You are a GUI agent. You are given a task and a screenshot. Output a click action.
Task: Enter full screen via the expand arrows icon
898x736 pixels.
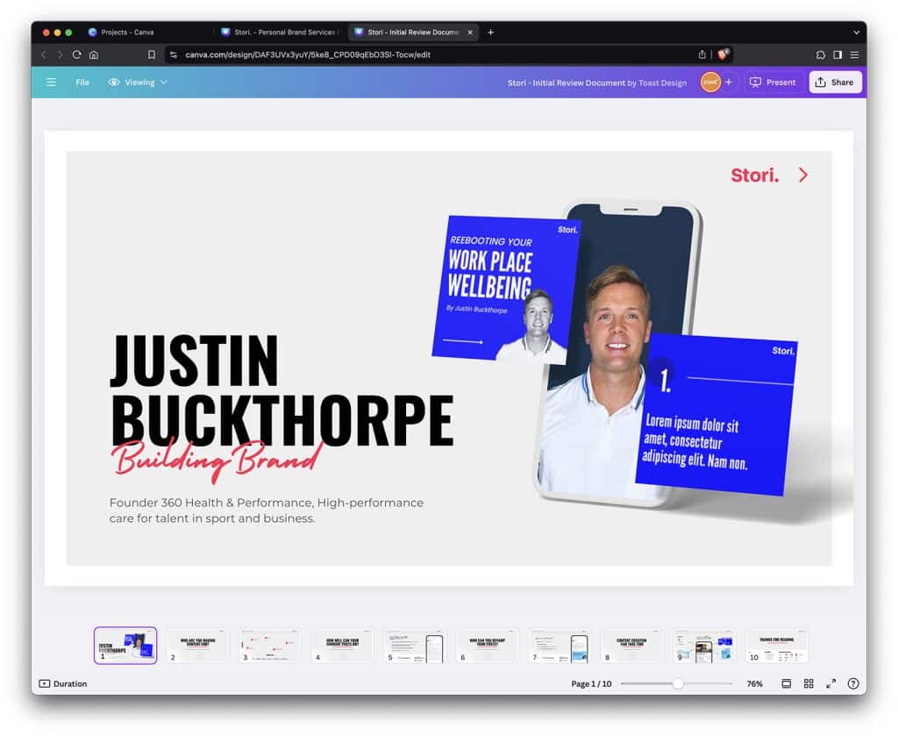(x=831, y=683)
